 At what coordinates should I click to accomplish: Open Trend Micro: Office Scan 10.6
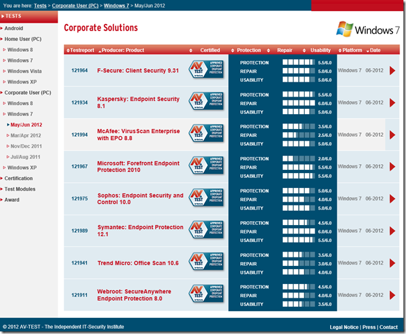click(138, 263)
